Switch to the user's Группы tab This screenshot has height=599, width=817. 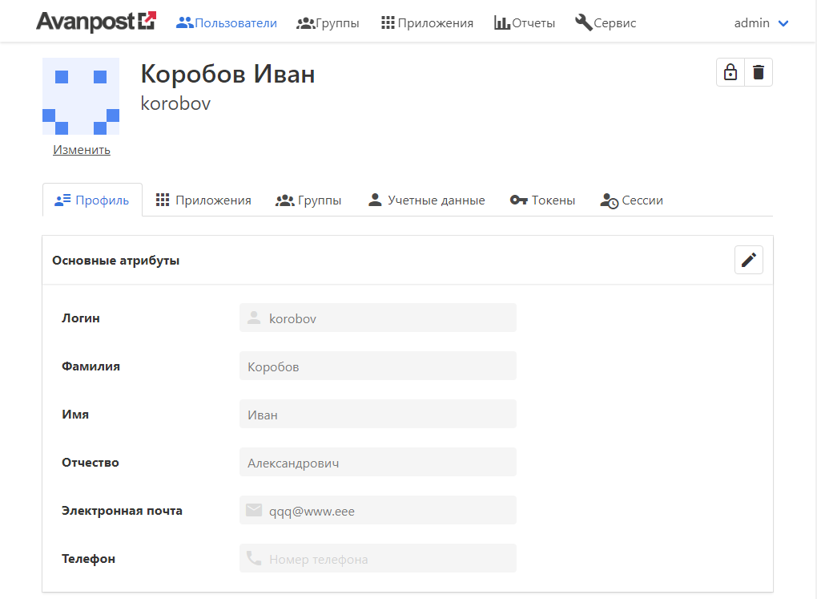coord(308,200)
